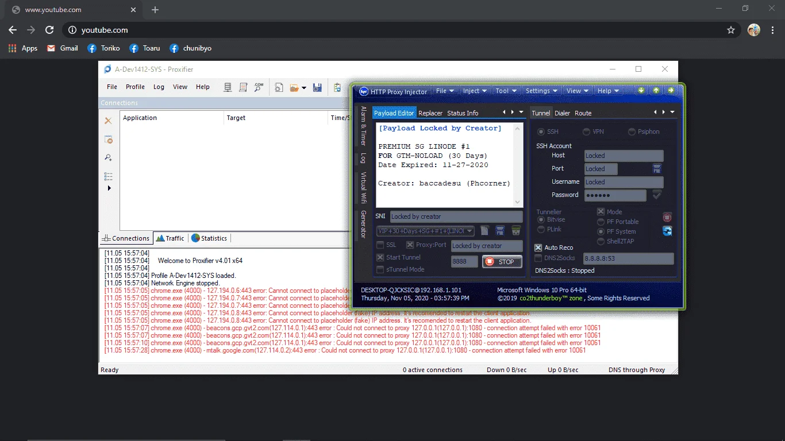
Task: Select the VPN radio button
Action: click(587, 132)
